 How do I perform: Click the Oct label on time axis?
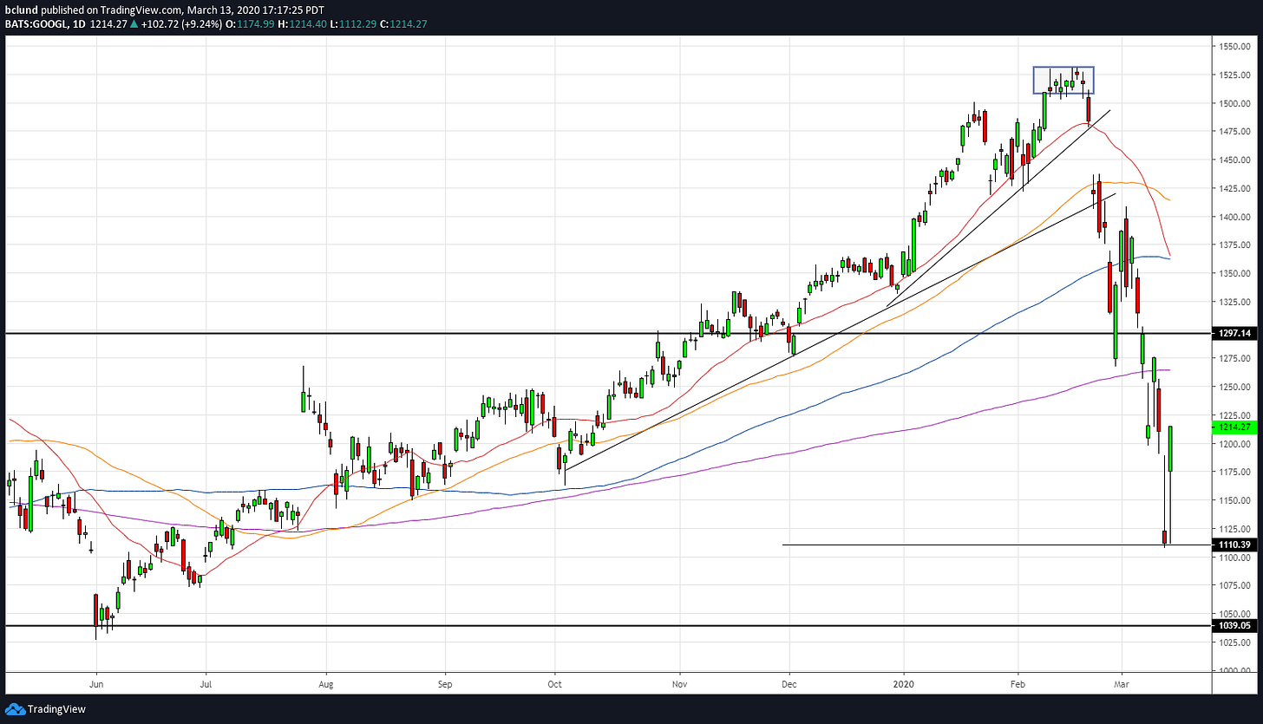tap(555, 682)
